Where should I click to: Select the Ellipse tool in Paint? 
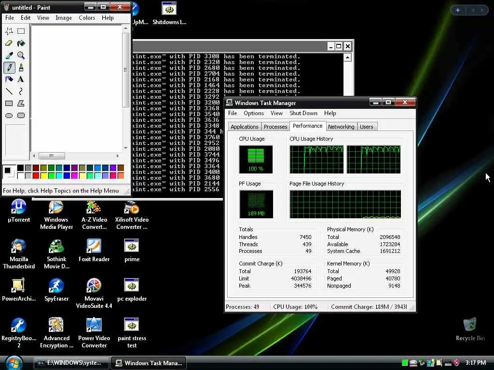9,116
